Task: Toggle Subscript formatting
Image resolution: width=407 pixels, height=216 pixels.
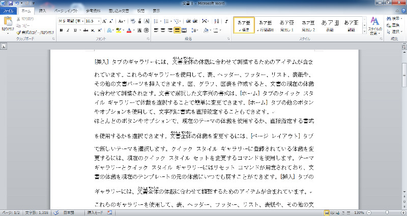Action: [x=93, y=30]
